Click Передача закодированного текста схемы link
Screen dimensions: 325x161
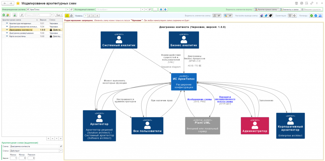(225, 99)
